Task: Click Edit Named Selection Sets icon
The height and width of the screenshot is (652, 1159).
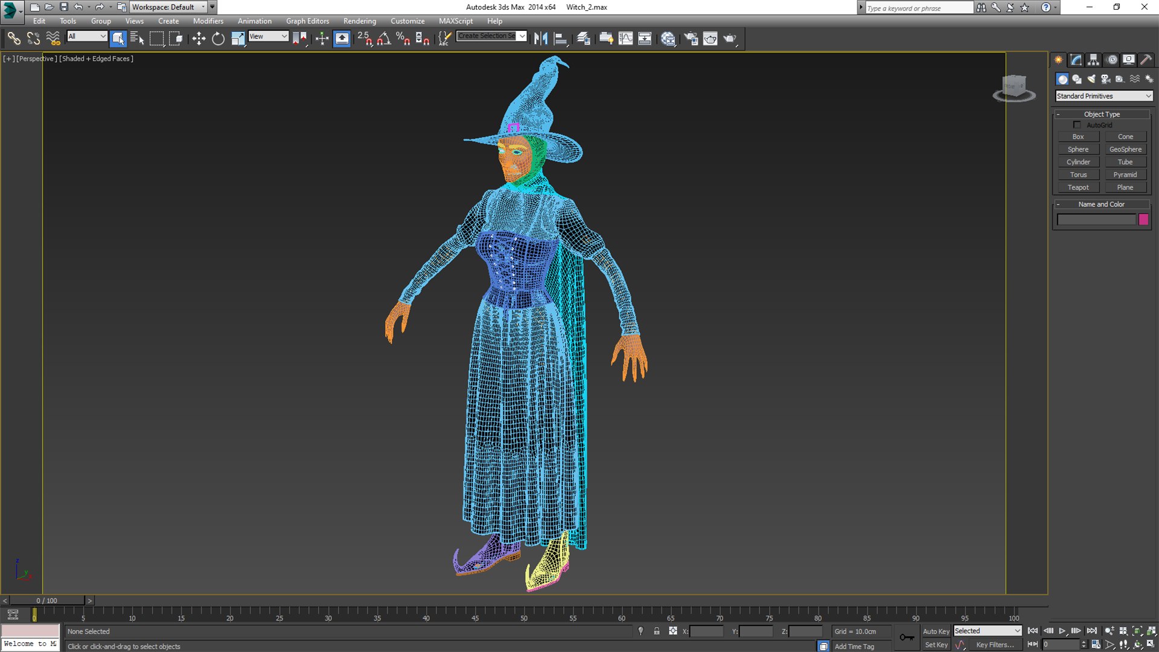Action: pyautogui.click(x=445, y=39)
